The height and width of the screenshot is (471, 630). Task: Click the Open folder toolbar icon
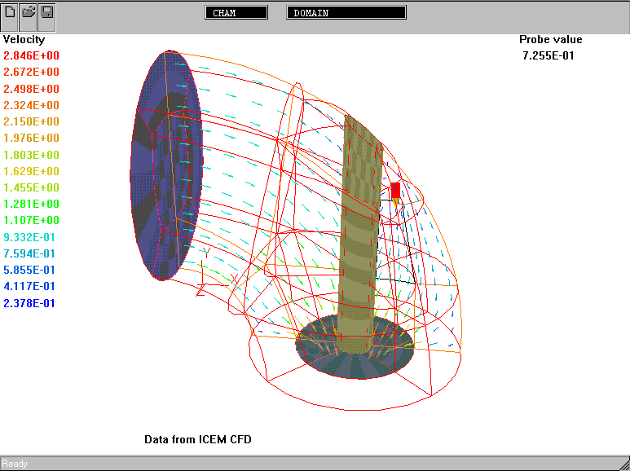tap(29, 13)
